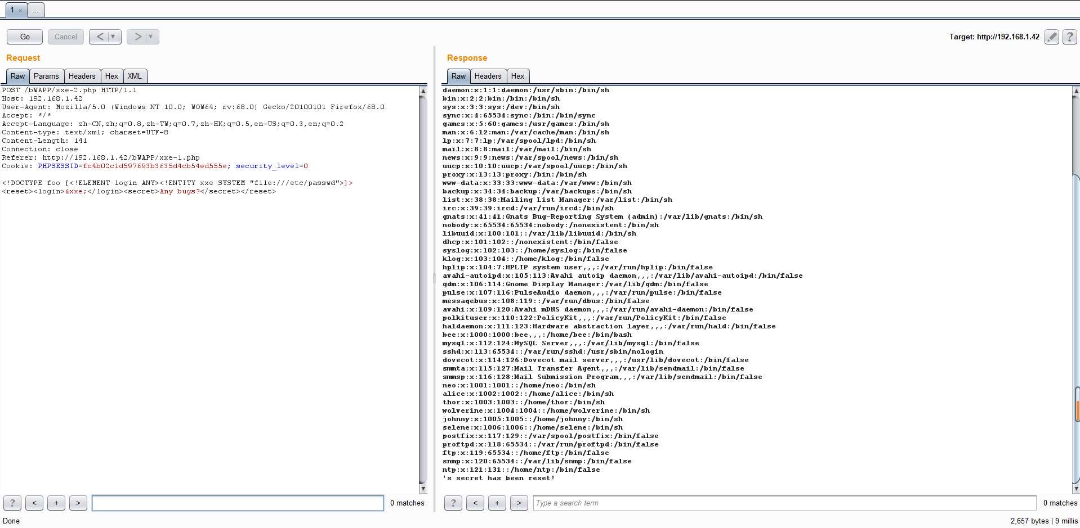Click the POST /bWAPP/xxe-2.php request line
The width and height of the screenshot is (1080, 528).
[x=69, y=90]
